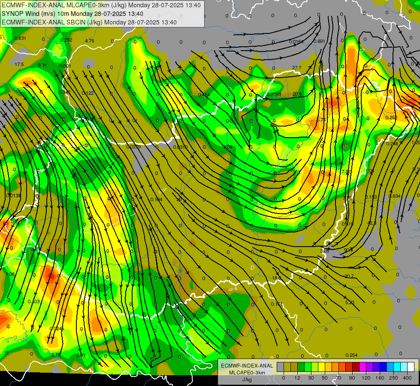
Task: Click the 3.05 value on the map
Action: (x=325, y=251)
